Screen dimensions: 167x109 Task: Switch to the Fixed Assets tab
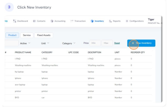[44, 35]
